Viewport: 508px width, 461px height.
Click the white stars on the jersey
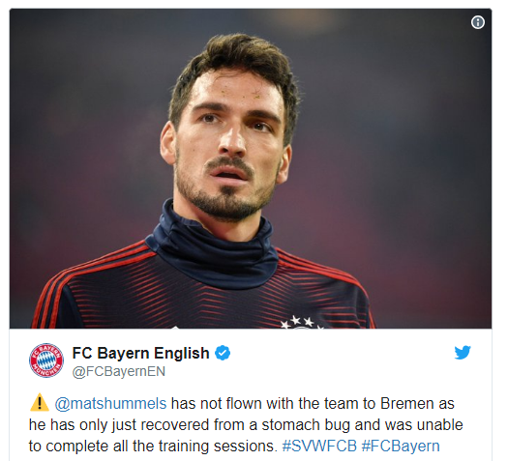coord(297,322)
